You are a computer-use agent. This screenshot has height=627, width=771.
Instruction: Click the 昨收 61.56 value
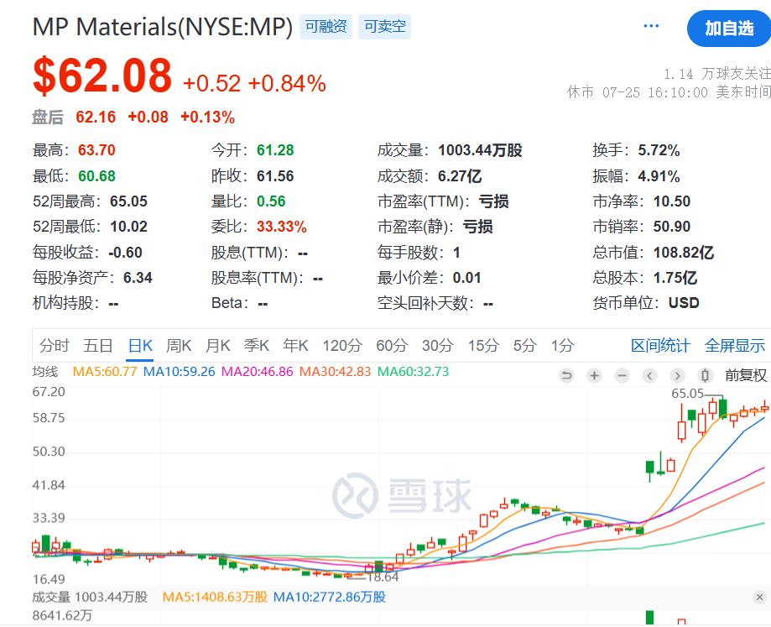(275, 175)
